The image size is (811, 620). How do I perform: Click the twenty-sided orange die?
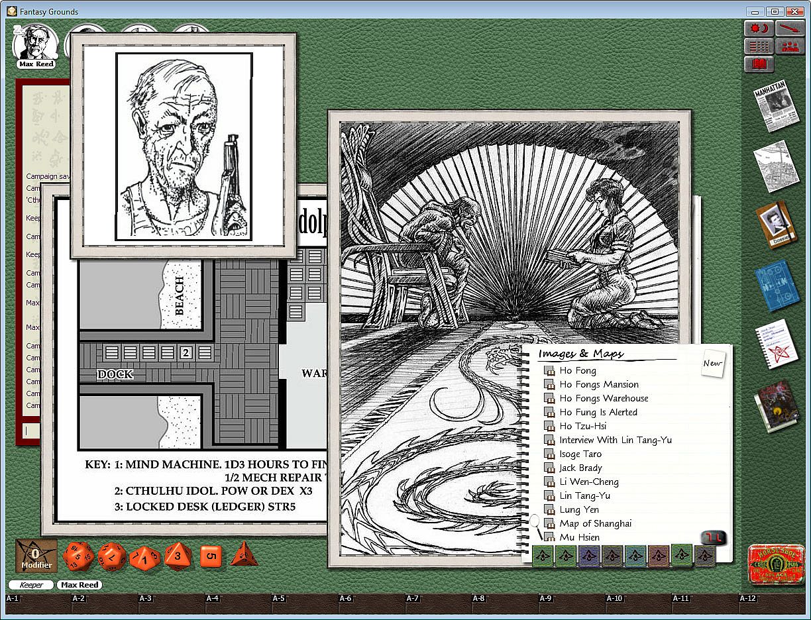click(78, 556)
